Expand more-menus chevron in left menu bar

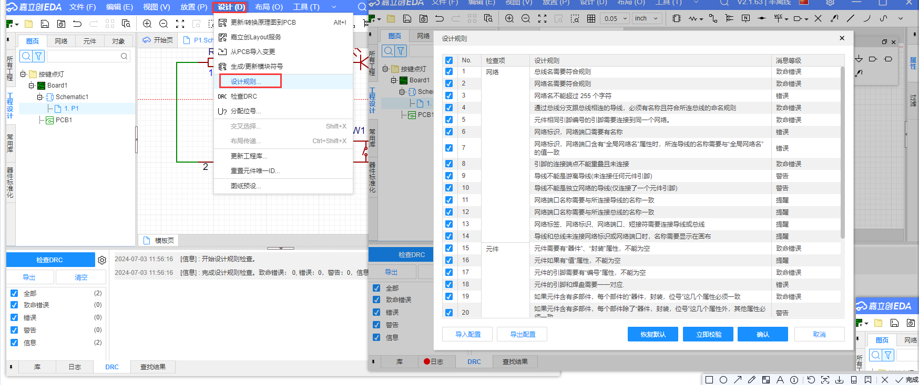(x=334, y=7)
